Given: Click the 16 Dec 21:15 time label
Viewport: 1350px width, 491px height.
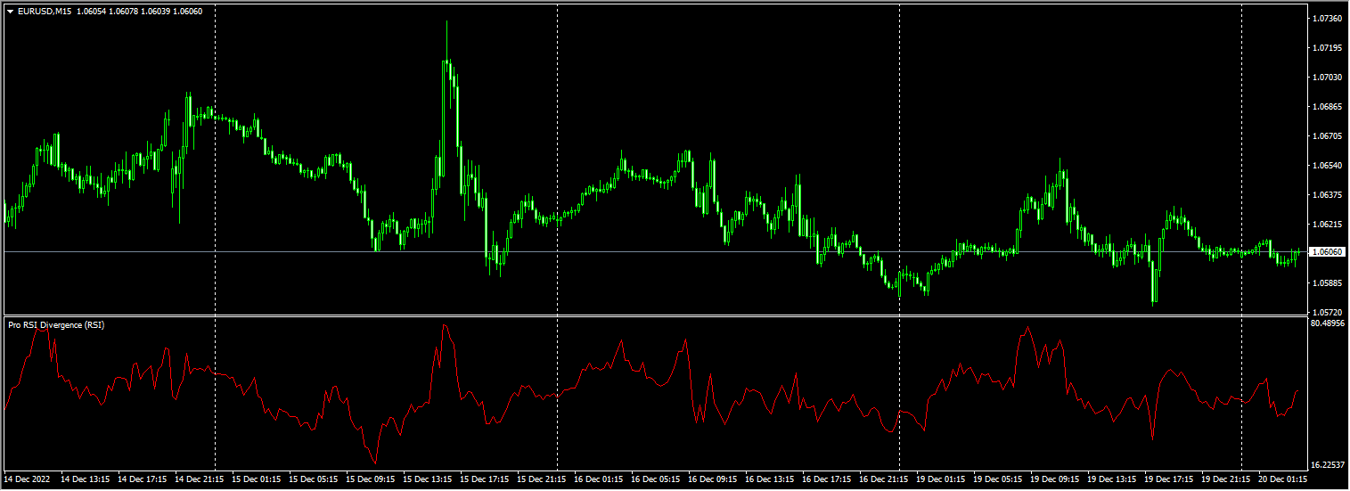Looking at the screenshot, I should (x=884, y=479).
